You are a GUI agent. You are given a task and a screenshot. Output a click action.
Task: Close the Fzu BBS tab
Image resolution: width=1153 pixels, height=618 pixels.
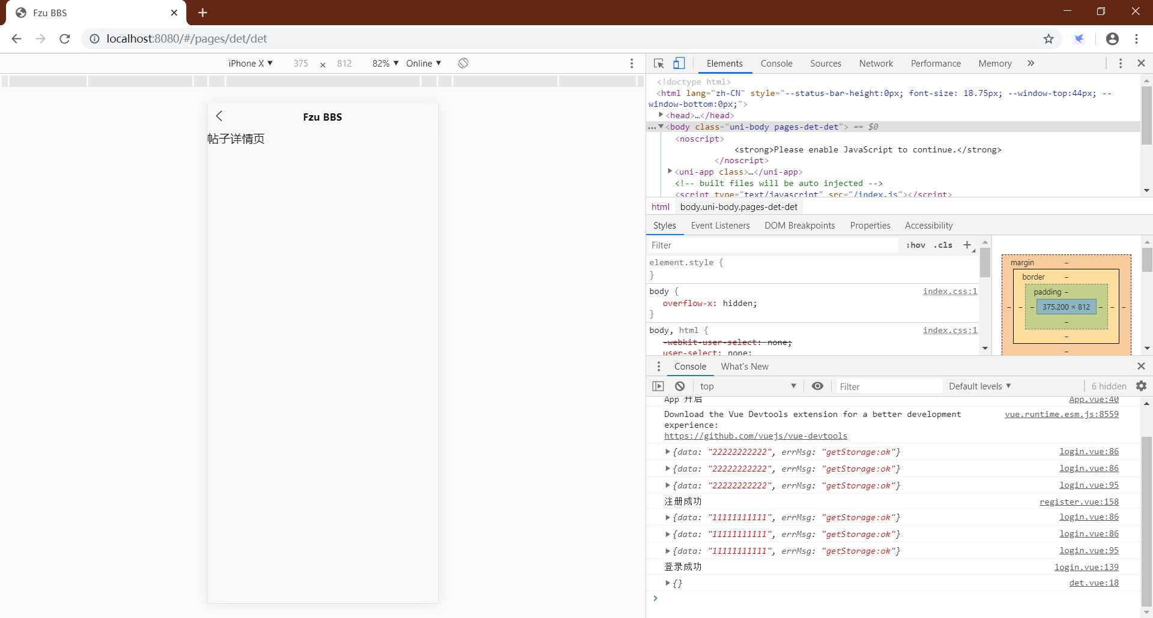pyautogui.click(x=174, y=13)
